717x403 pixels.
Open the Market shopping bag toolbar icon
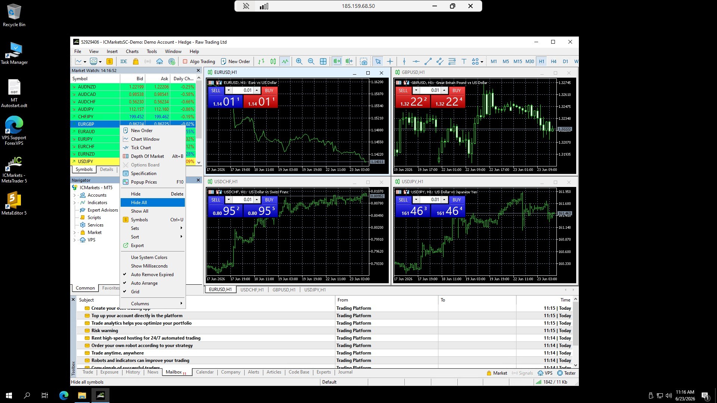pyautogui.click(x=136, y=62)
